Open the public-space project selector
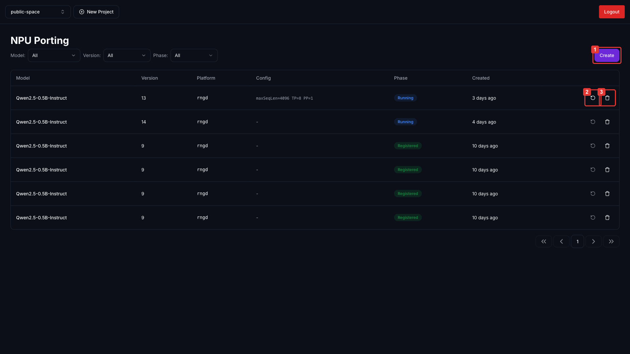Screen dimensions: 630x354 pyautogui.click(x=38, y=12)
